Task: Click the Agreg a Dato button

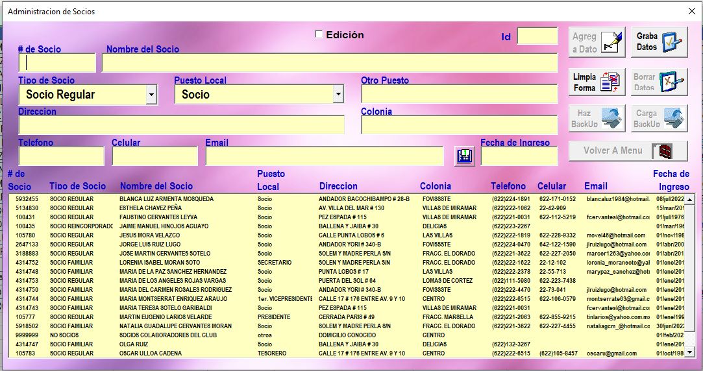Action: (x=597, y=42)
